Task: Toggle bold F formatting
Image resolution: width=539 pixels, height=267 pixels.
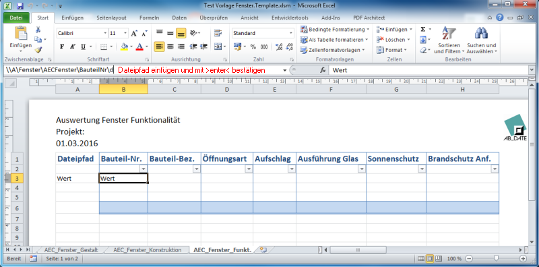Action: tap(62, 47)
